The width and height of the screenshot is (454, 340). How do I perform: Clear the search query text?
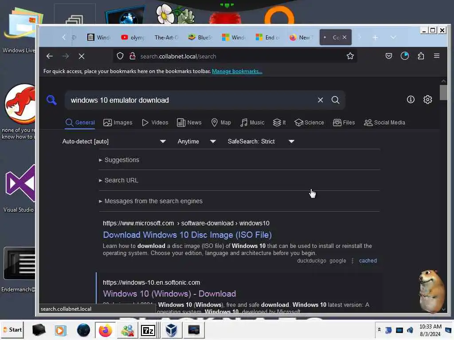(x=320, y=100)
